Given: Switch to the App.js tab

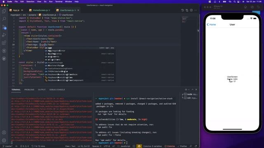Looking at the screenshot, I should pyautogui.click(x=16, y=10).
